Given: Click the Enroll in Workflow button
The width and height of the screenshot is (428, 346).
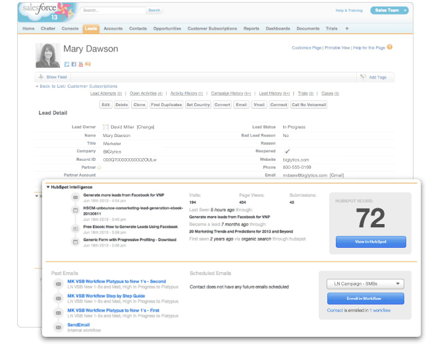Looking at the screenshot, I should [x=365, y=299].
